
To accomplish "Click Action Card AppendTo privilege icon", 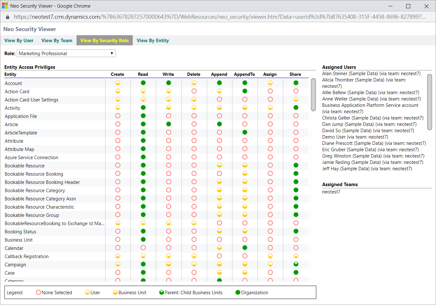I will pos(245,91).
